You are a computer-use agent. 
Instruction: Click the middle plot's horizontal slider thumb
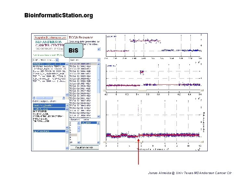point(142,90)
